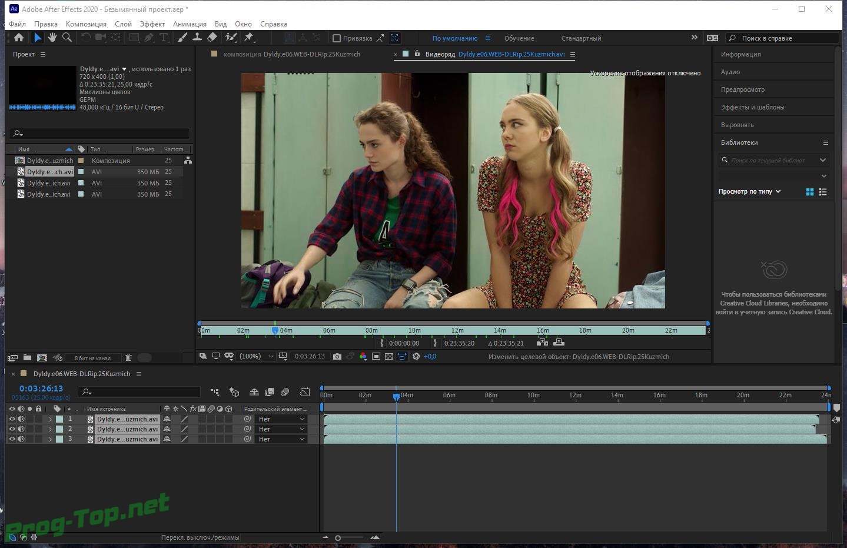Create a new composition icon

pyautogui.click(x=42, y=357)
